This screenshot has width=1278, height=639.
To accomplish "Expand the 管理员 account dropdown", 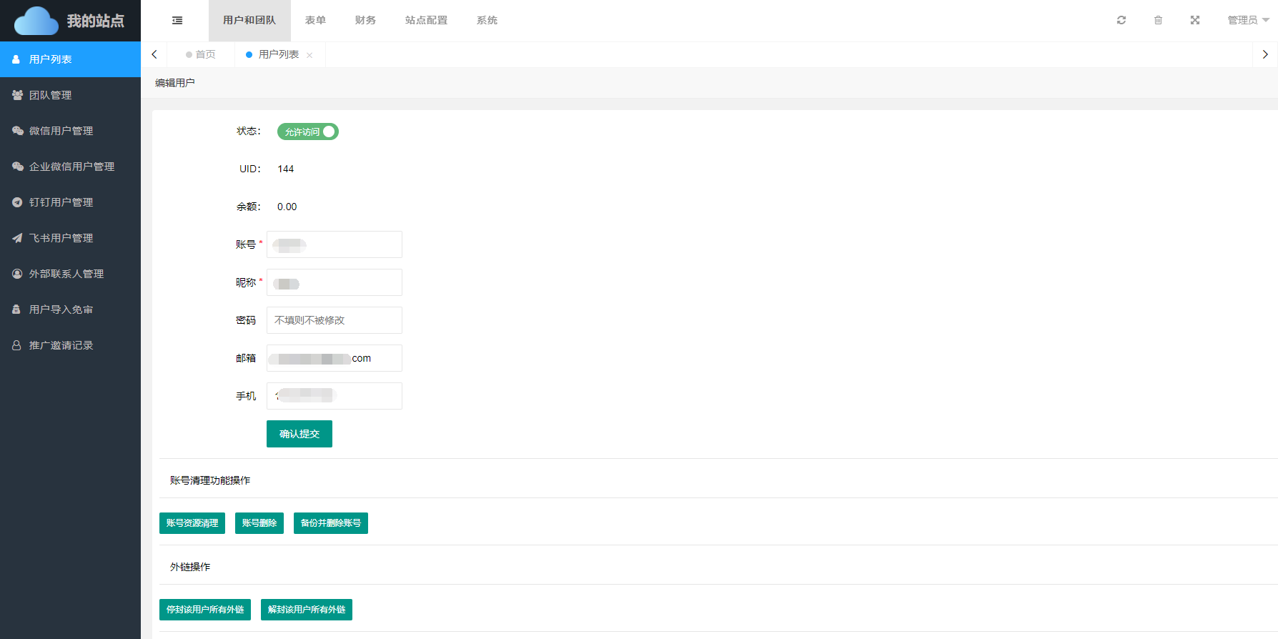I will tap(1247, 20).
